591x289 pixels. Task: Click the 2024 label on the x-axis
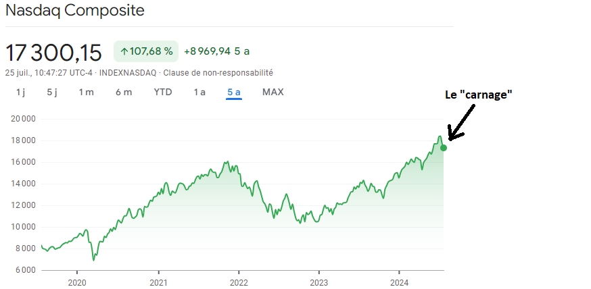coord(400,282)
